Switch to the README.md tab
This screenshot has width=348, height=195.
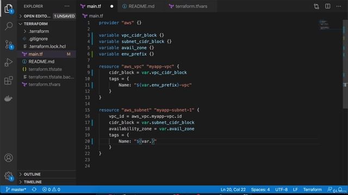[141, 6]
